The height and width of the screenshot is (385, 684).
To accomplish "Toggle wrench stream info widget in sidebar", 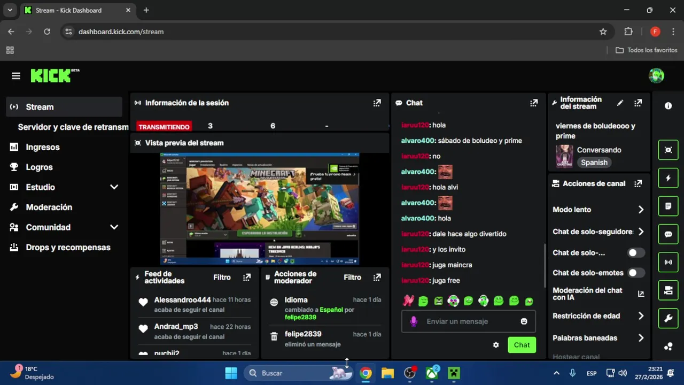I will (668, 319).
